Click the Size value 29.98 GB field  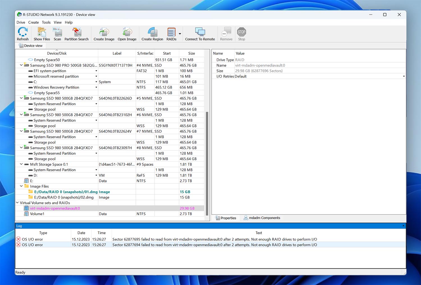point(320,71)
